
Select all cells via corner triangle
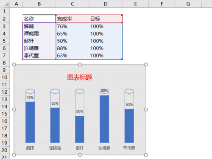tap(6, 4)
